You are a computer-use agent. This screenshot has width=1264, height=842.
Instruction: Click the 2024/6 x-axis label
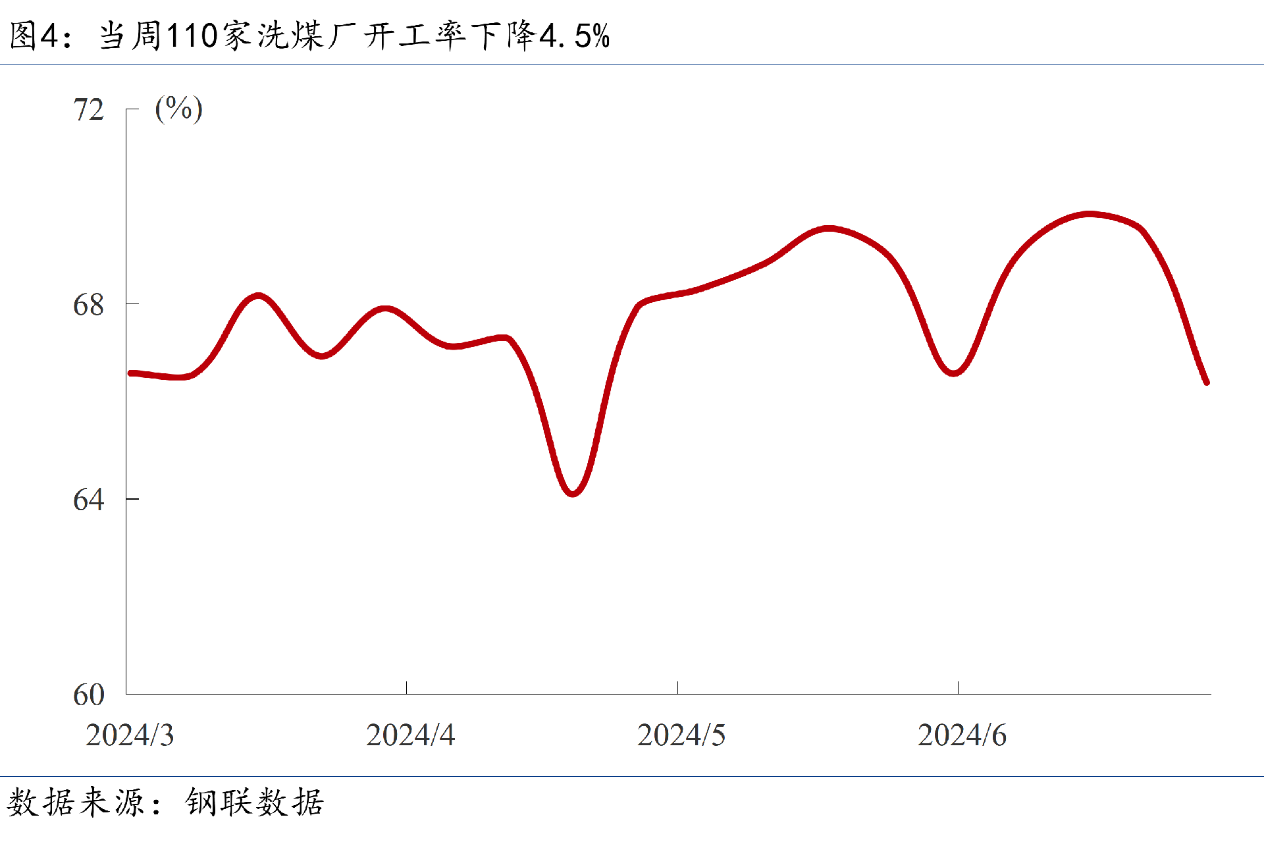(x=962, y=735)
